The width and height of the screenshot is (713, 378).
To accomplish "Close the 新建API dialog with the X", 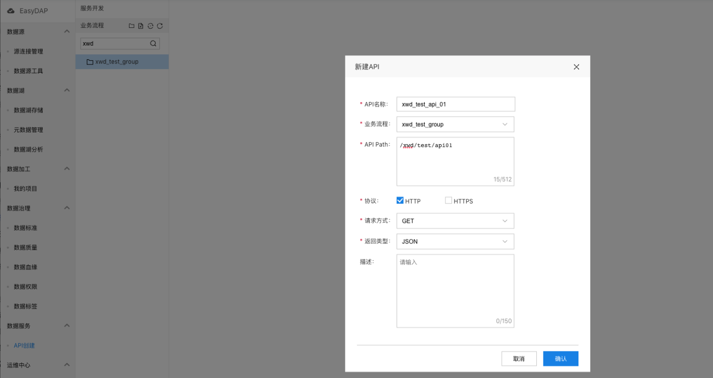I will pyautogui.click(x=576, y=67).
